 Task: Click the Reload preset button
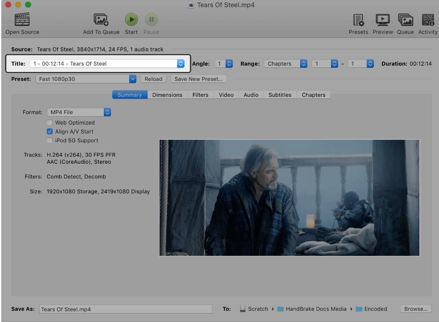coord(153,79)
